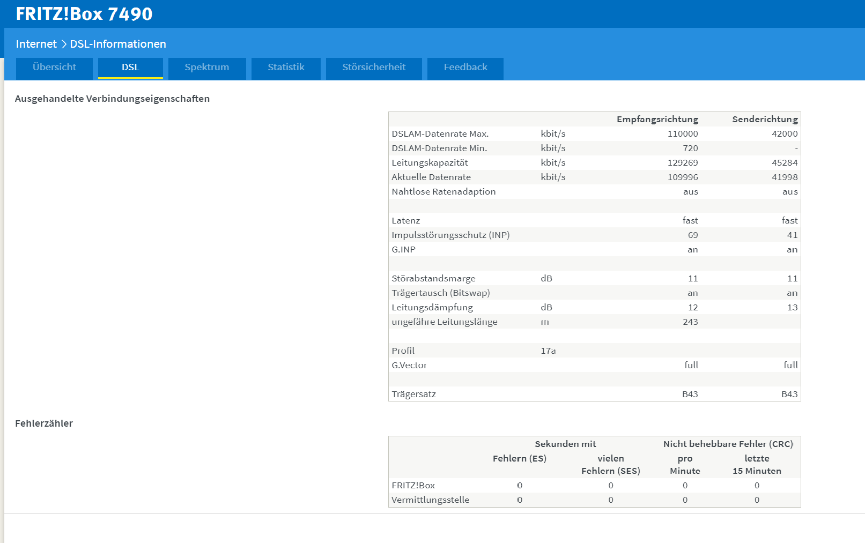Select the Nahtlose Ratenadaption label
This screenshot has width=865, height=543.
(x=443, y=192)
